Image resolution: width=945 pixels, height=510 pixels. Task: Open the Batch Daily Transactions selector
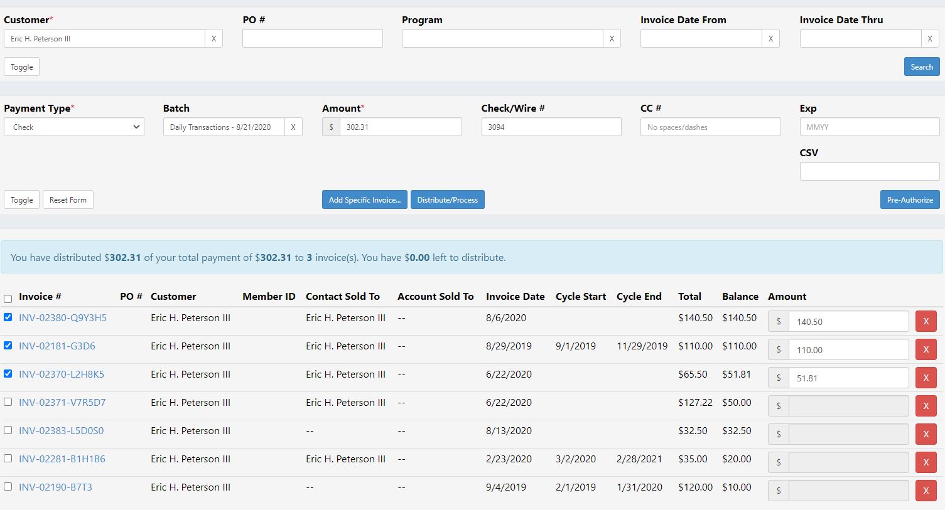click(x=224, y=127)
